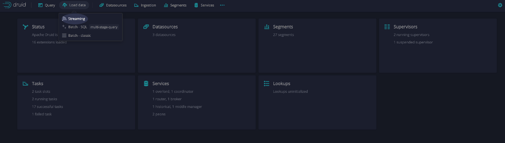This screenshot has width=505, height=143.
Task: Open the Datasources tab in header
Action: point(113,5)
